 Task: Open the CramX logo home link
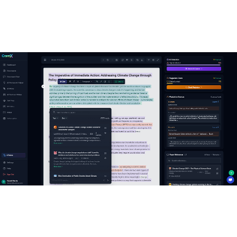[x=7, y=56]
